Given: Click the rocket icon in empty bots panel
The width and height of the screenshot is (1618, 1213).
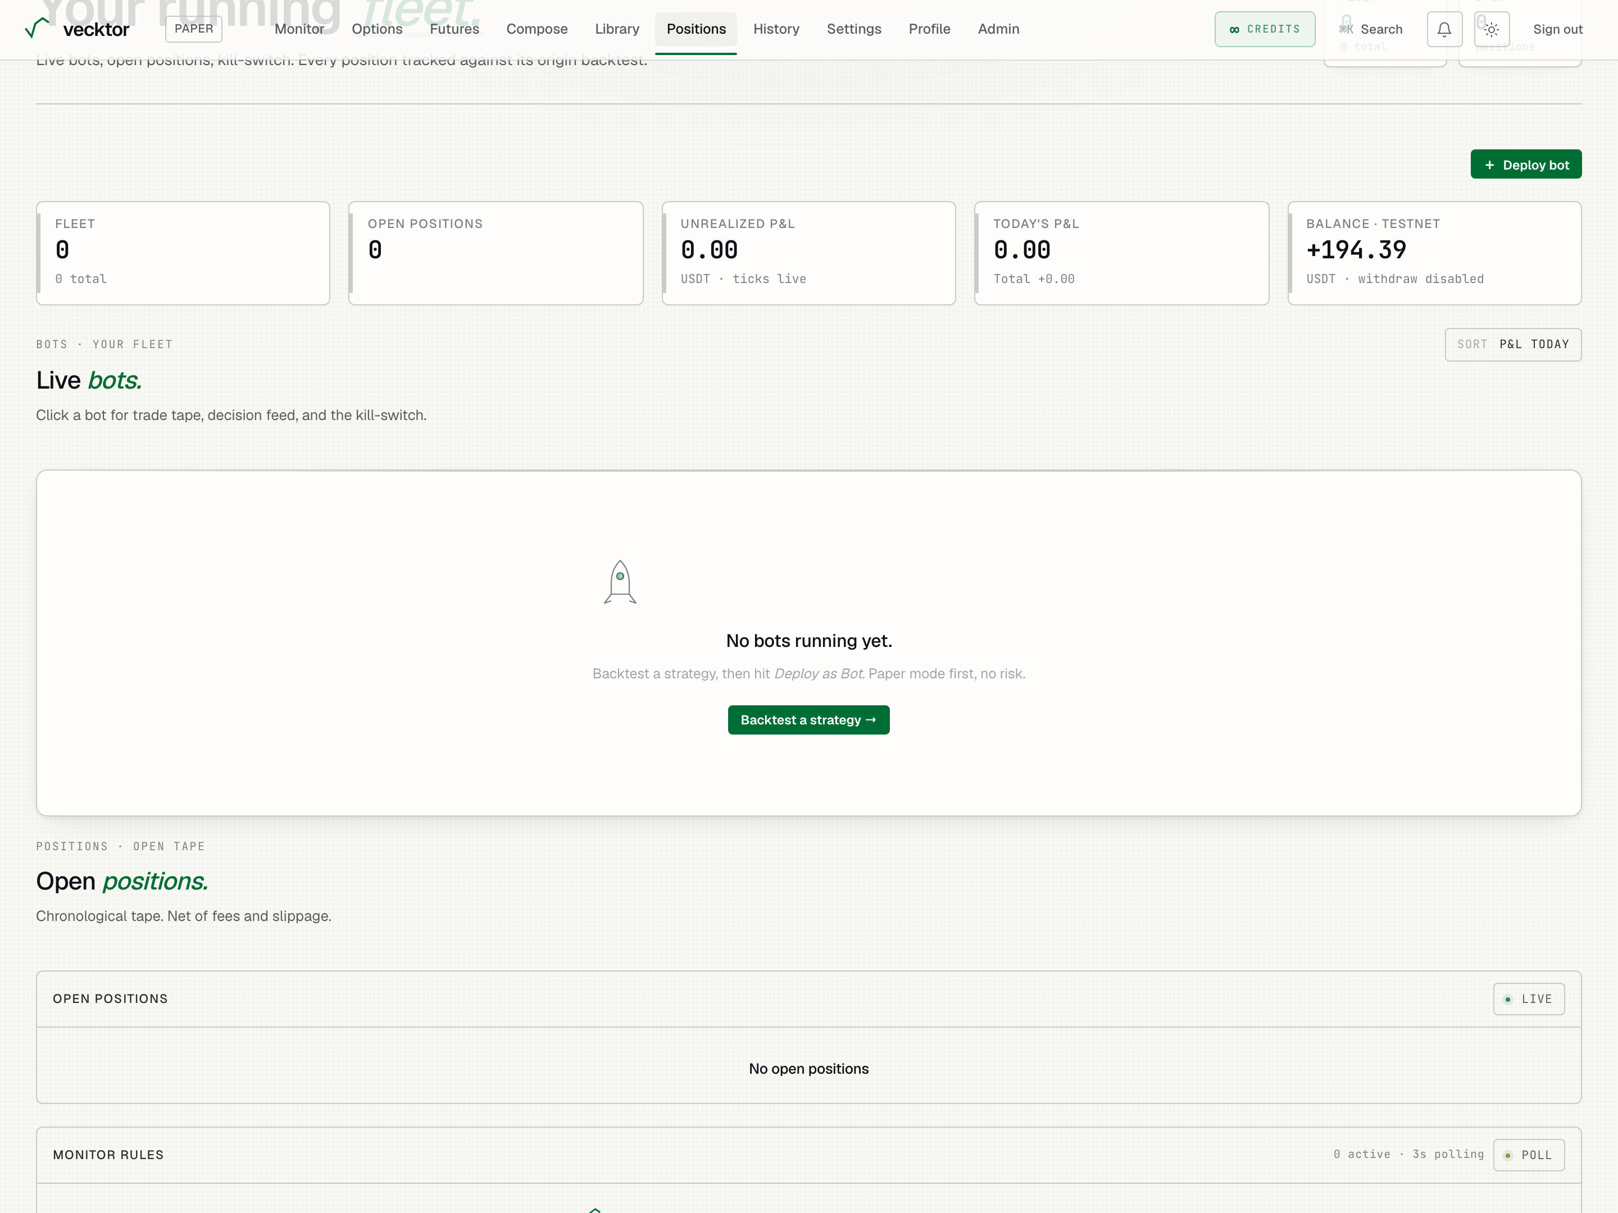Looking at the screenshot, I should pos(620,582).
